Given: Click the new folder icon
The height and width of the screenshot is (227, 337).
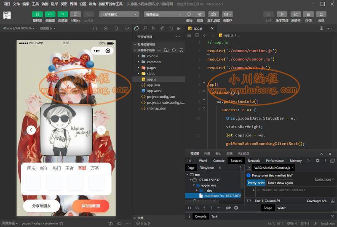Looking at the screenshot, I should (x=166, y=50).
